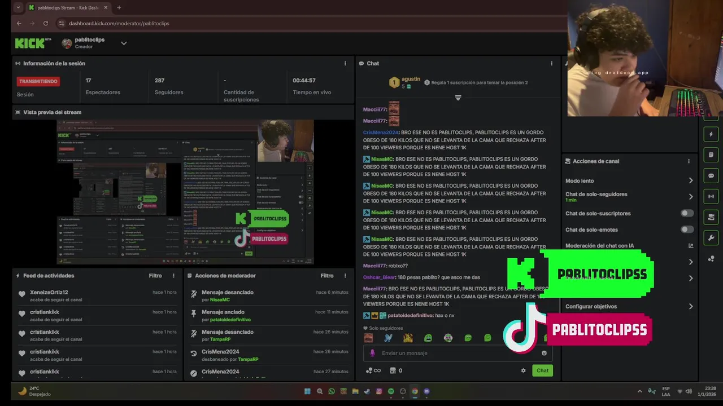Toggle Chat de solo-suscriptores switch

(x=687, y=213)
